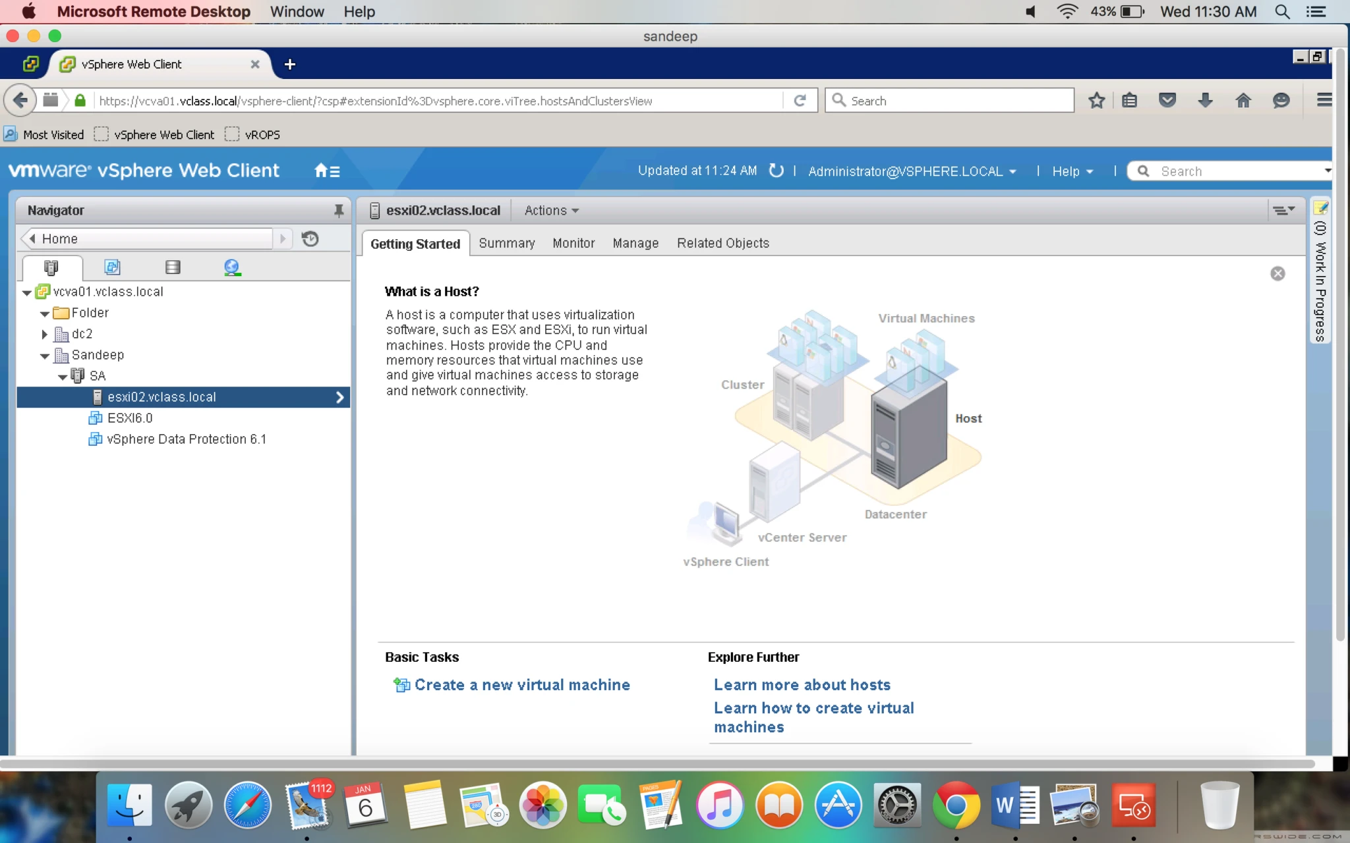Open the Navigator history icon

pyautogui.click(x=310, y=238)
